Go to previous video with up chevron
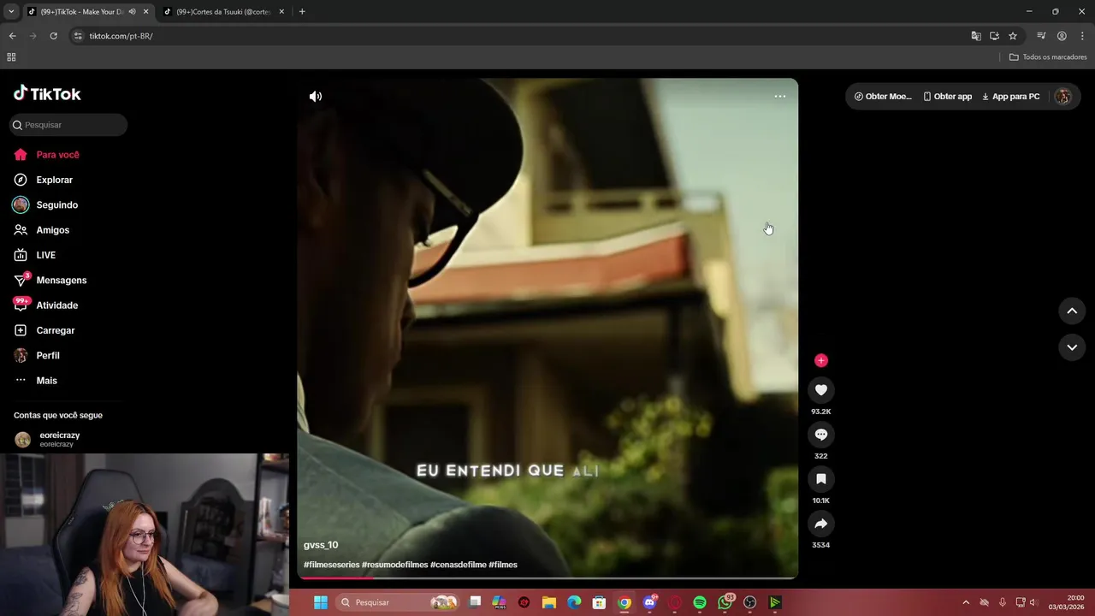This screenshot has height=616, width=1095. coord(1072,311)
